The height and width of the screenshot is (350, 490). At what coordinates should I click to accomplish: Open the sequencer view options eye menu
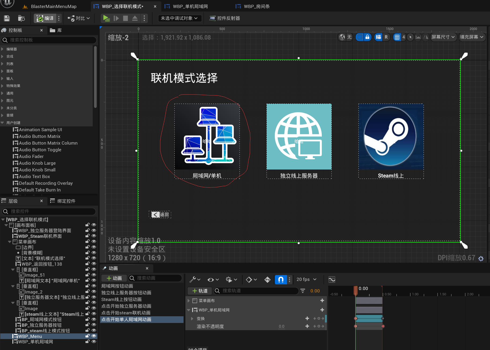(x=213, y=280)
